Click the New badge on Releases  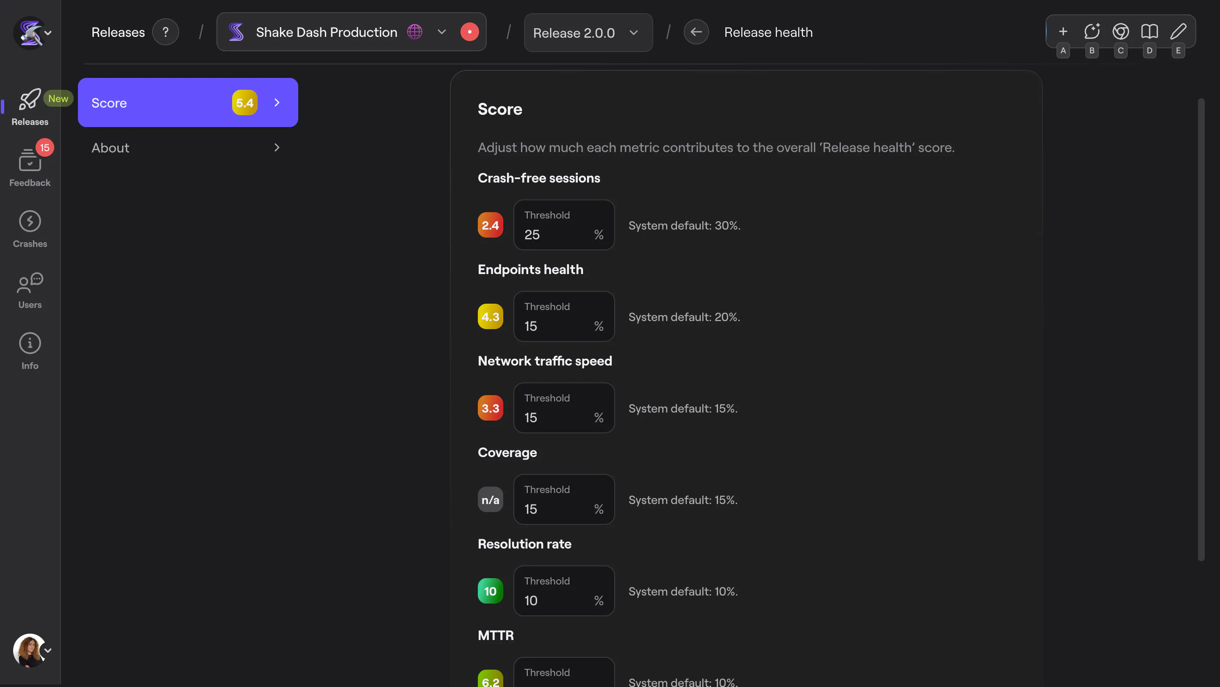coord(58,99)
